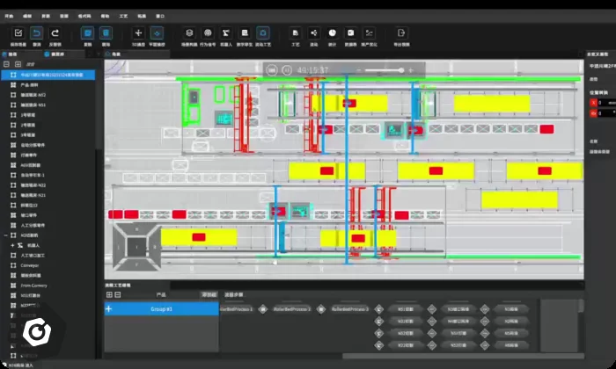Click the plus icon on Group #3 row

(109, 309)
